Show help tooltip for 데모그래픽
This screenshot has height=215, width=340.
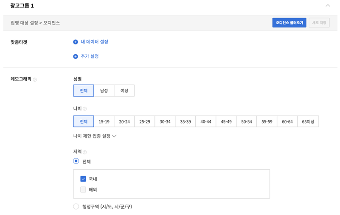(35, 80)
